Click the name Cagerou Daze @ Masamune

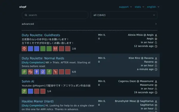tap(136, 81)
